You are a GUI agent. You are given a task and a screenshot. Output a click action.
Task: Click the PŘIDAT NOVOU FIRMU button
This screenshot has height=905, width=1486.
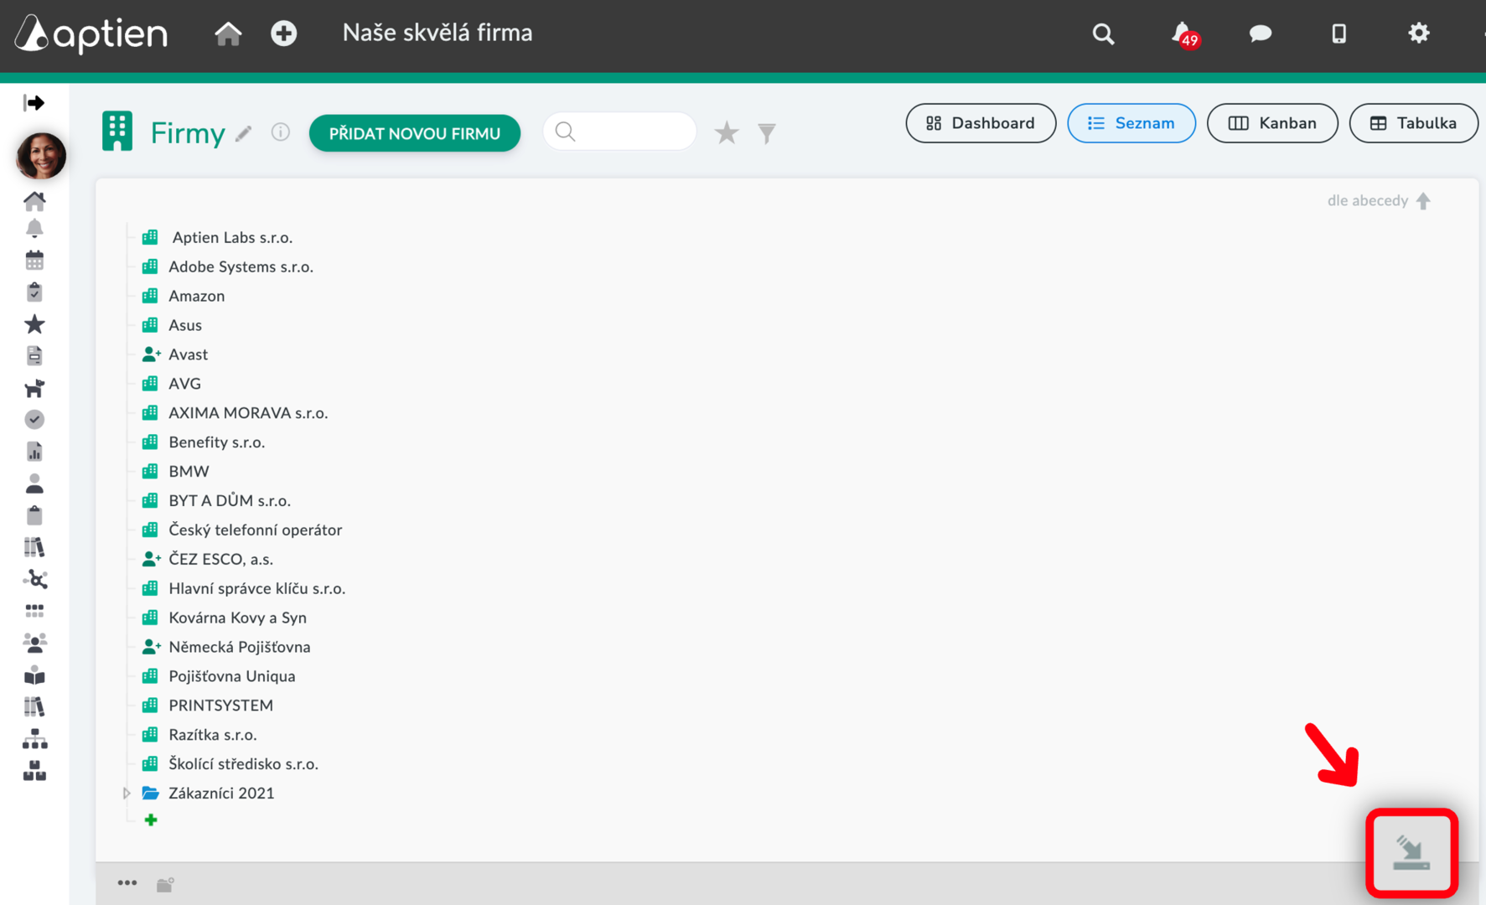tap(415, 133)
